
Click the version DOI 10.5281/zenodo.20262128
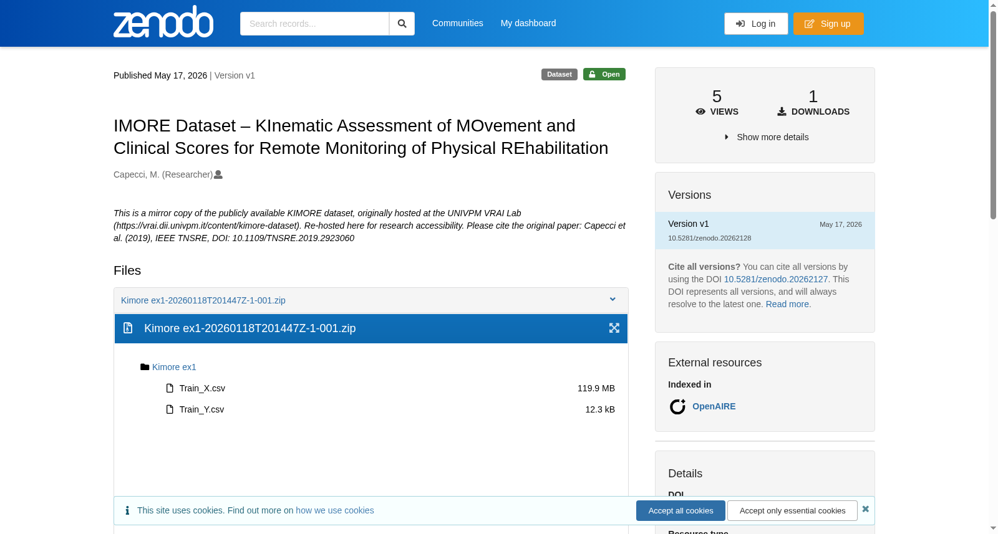pyautogui.click(x=709, y=238)
